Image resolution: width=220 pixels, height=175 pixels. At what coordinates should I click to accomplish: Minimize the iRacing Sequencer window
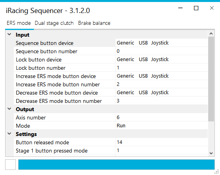tap(180, 8)
